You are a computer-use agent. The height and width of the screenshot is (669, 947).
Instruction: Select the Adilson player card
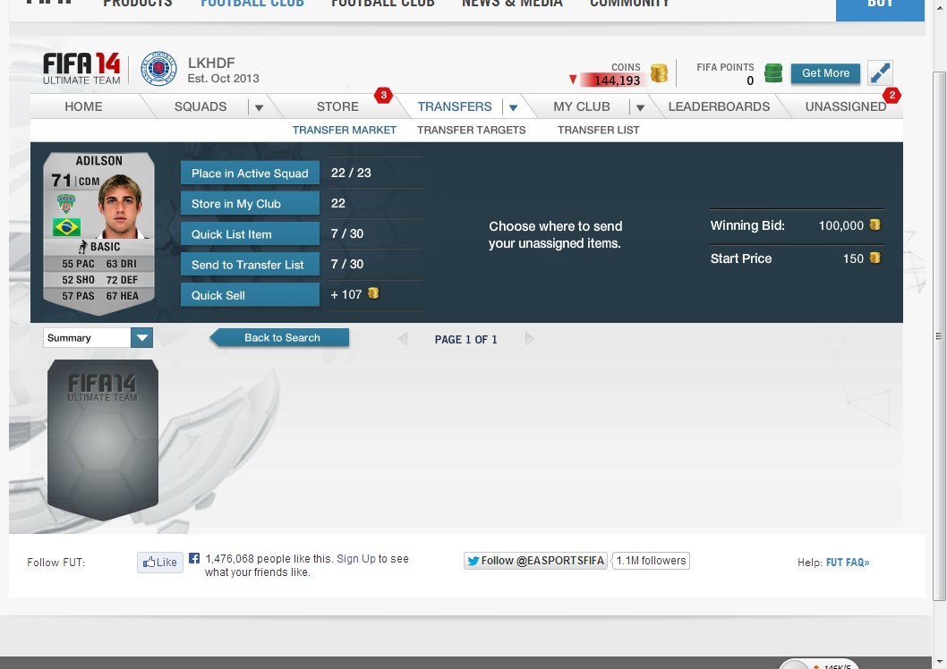99,233
